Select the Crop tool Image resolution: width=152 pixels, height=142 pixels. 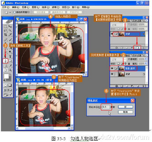5,35
